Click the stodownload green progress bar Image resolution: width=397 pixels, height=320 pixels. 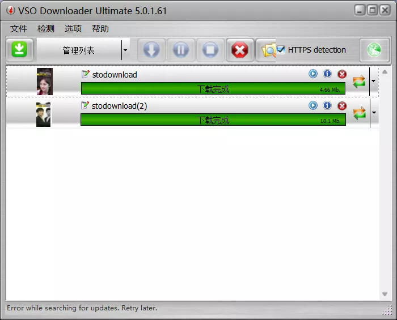pyautogui.click(x=213, y=89)
